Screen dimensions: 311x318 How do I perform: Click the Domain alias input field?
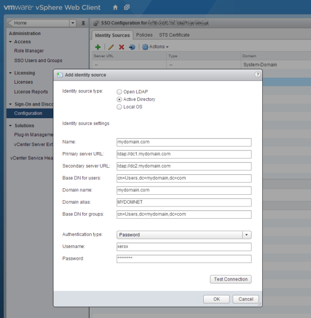[x=184, y=202]
